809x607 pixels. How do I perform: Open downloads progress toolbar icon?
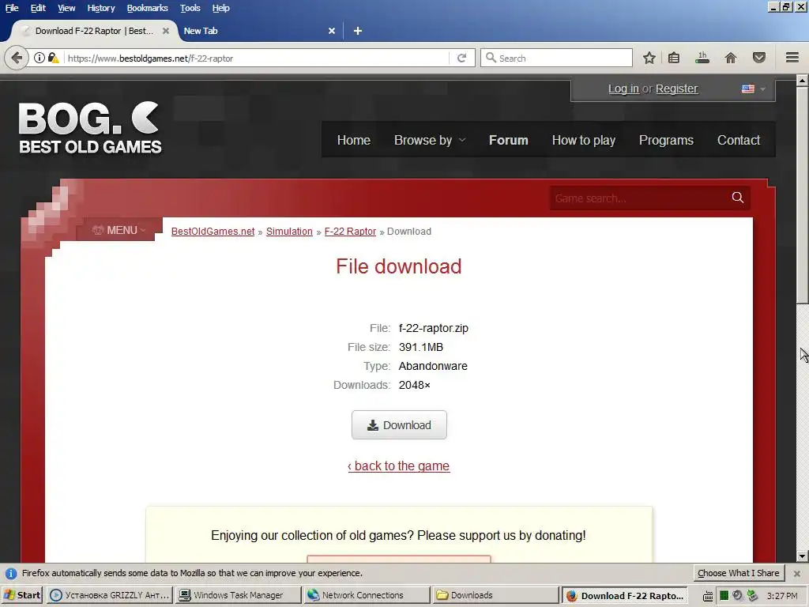[702, 58]
